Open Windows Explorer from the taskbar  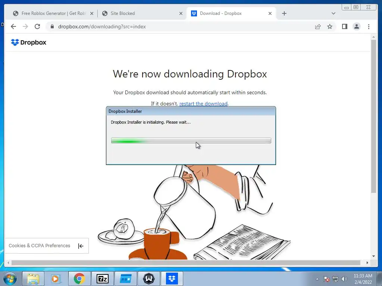coord(33,279)
